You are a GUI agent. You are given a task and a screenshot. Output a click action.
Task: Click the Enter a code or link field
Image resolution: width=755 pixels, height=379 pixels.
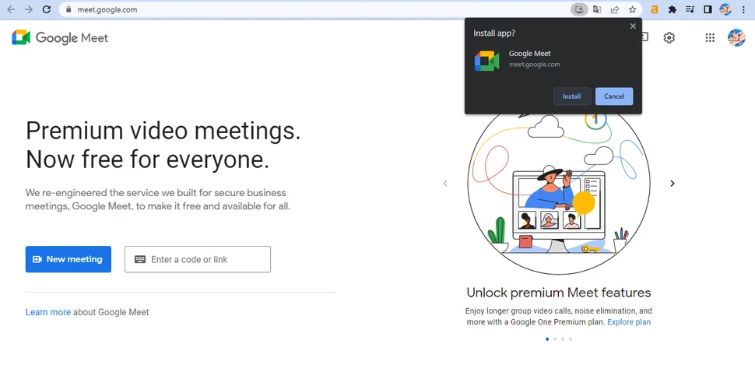198,259
